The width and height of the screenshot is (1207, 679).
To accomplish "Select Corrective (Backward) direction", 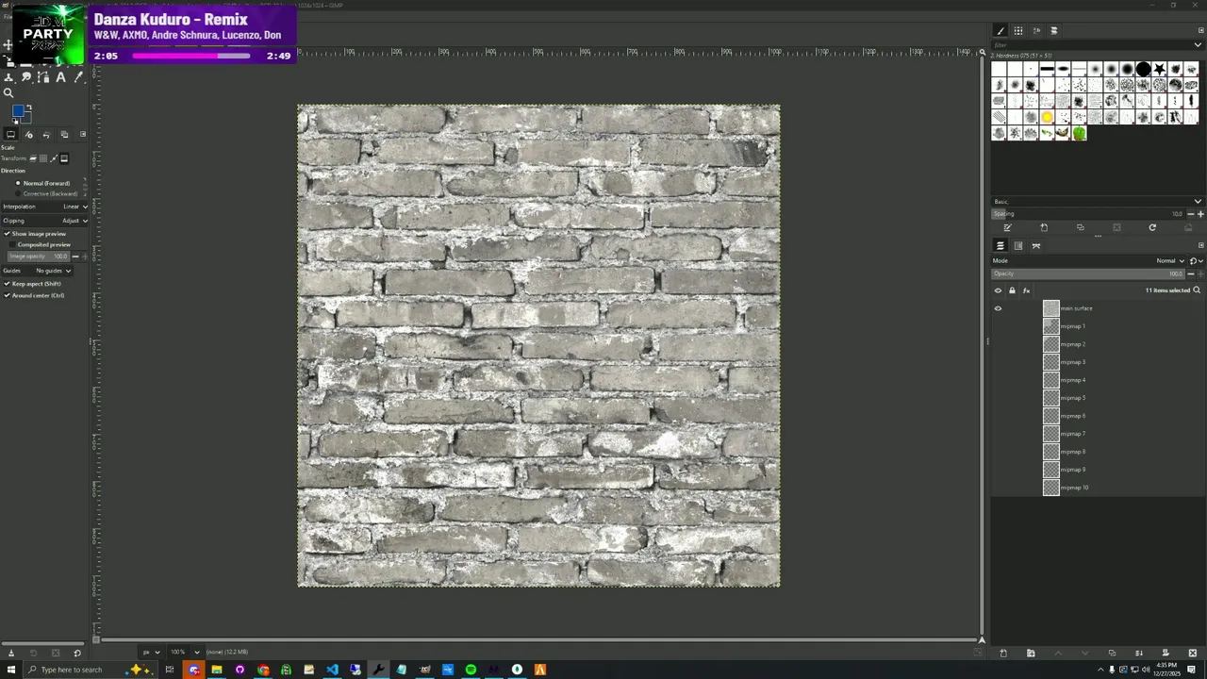I will (x=47, y=193).
